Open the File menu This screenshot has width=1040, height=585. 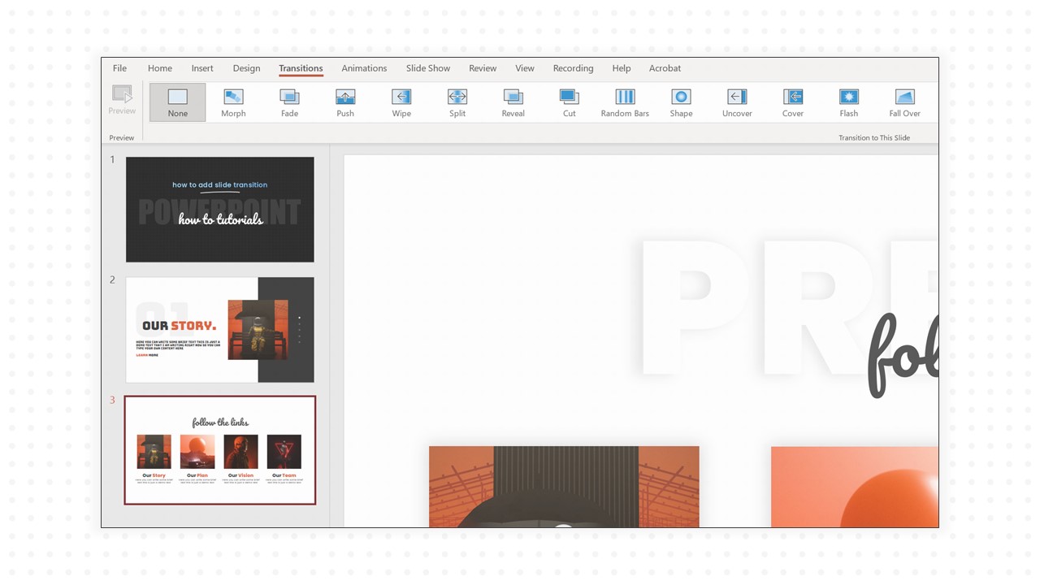tap(119, 68)
